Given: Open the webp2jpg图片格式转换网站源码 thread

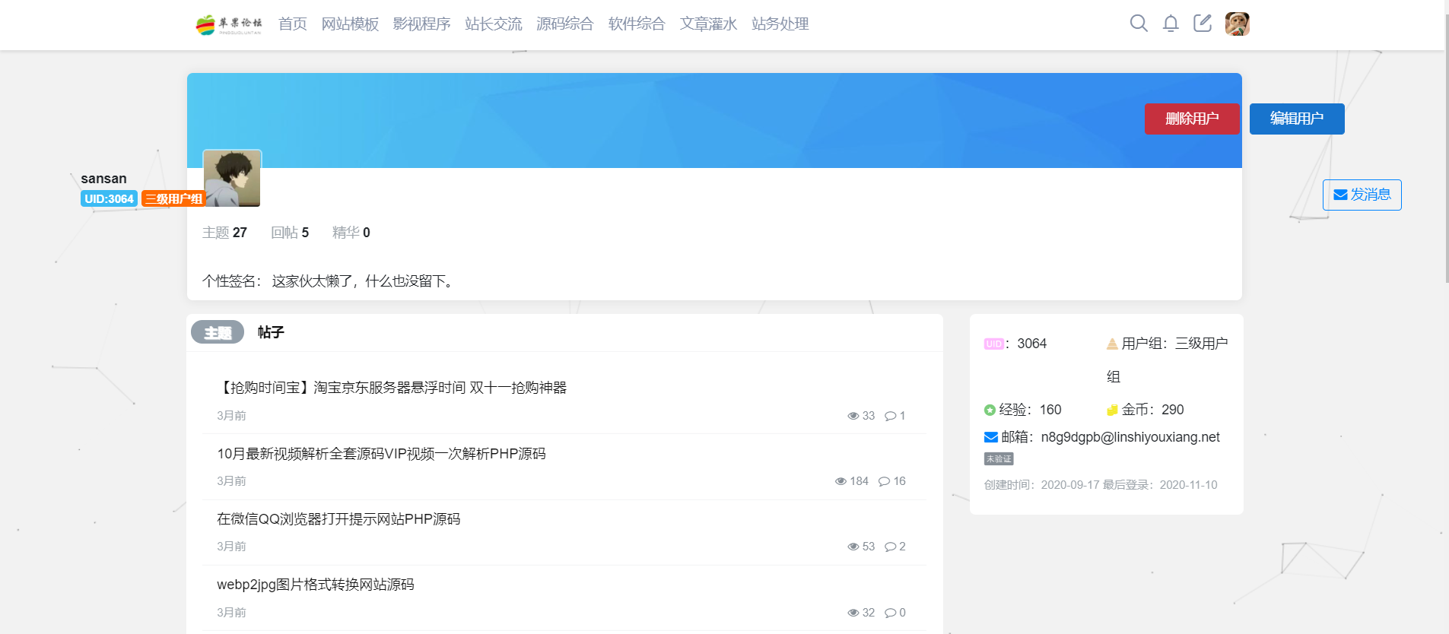Looking at the screenshot, I should click(x=316, y=585).
